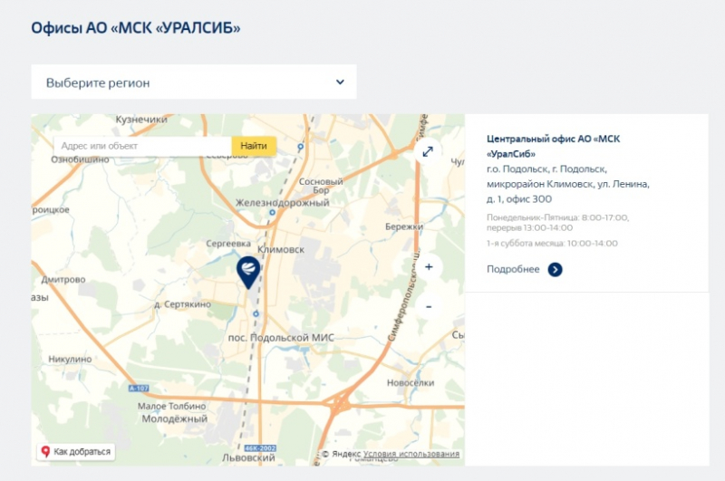The height and width of the screenshot is (481, 725).
Task: Open the Подробнее link
Action: (x=513, y=269)
